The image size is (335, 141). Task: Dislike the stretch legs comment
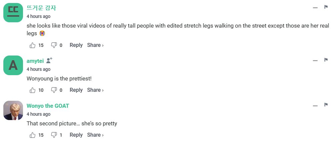pos(54,45)
